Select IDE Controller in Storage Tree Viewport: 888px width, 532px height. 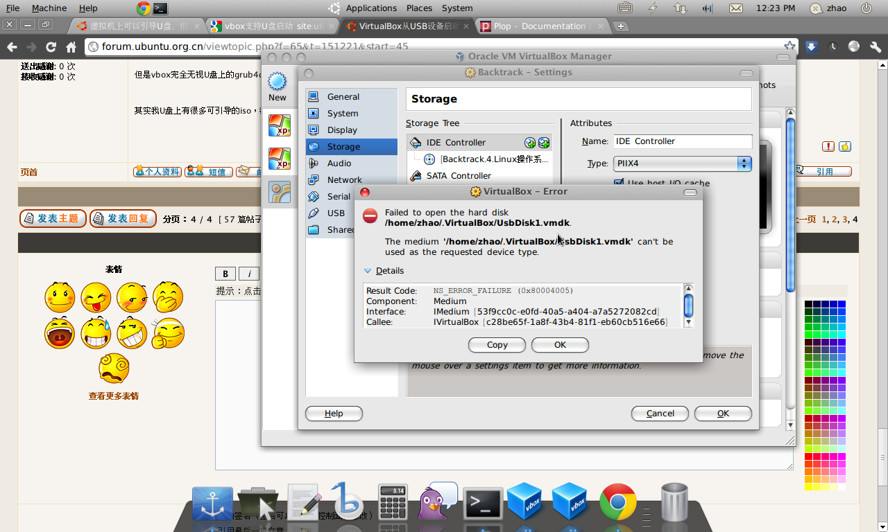(456, 143)
